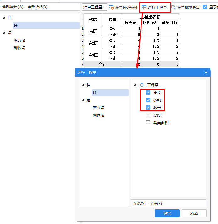
Task: Click 全选(Y) in the dialog
Action: click(x=140, y=204)
